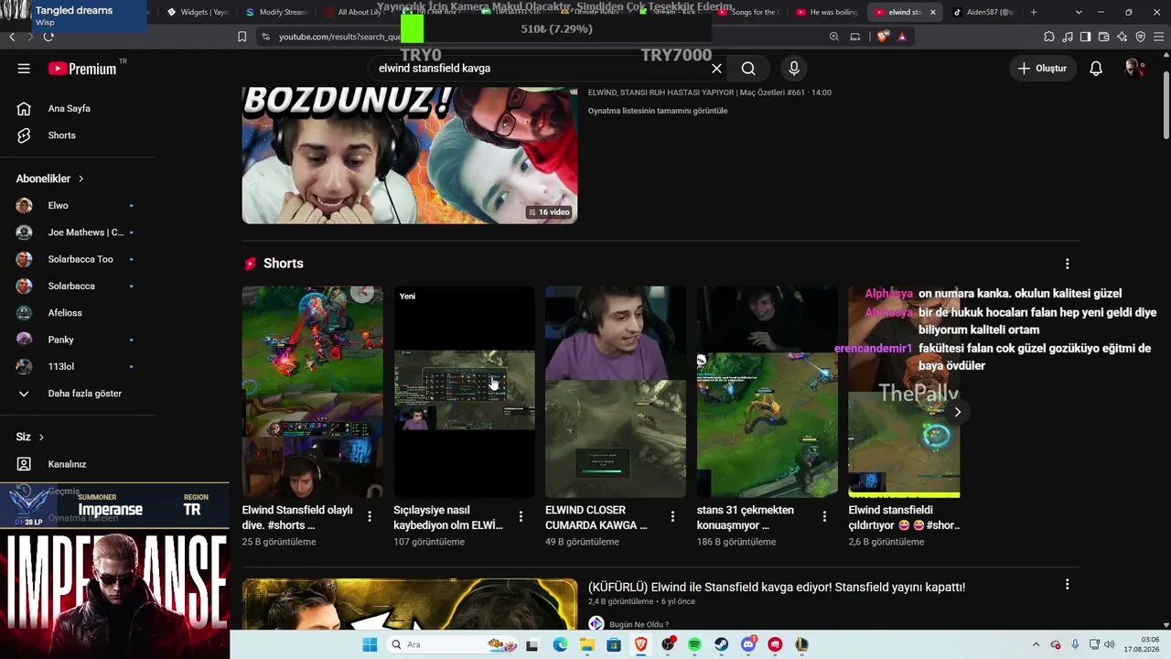Bookmark this page in address bar
This screenshot has height=659, width=1171.
(242, 37)
